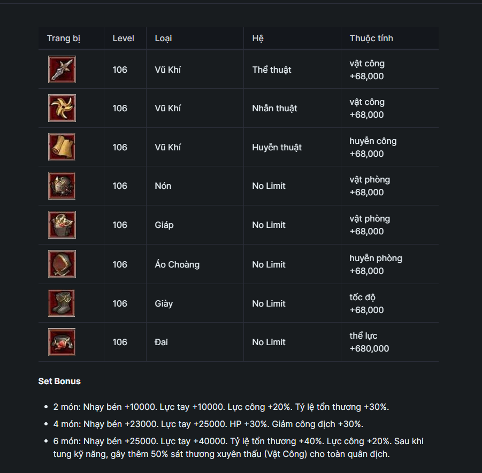
Task: Click the helmet (Nón) equipment icon
Action: [62, 186]
